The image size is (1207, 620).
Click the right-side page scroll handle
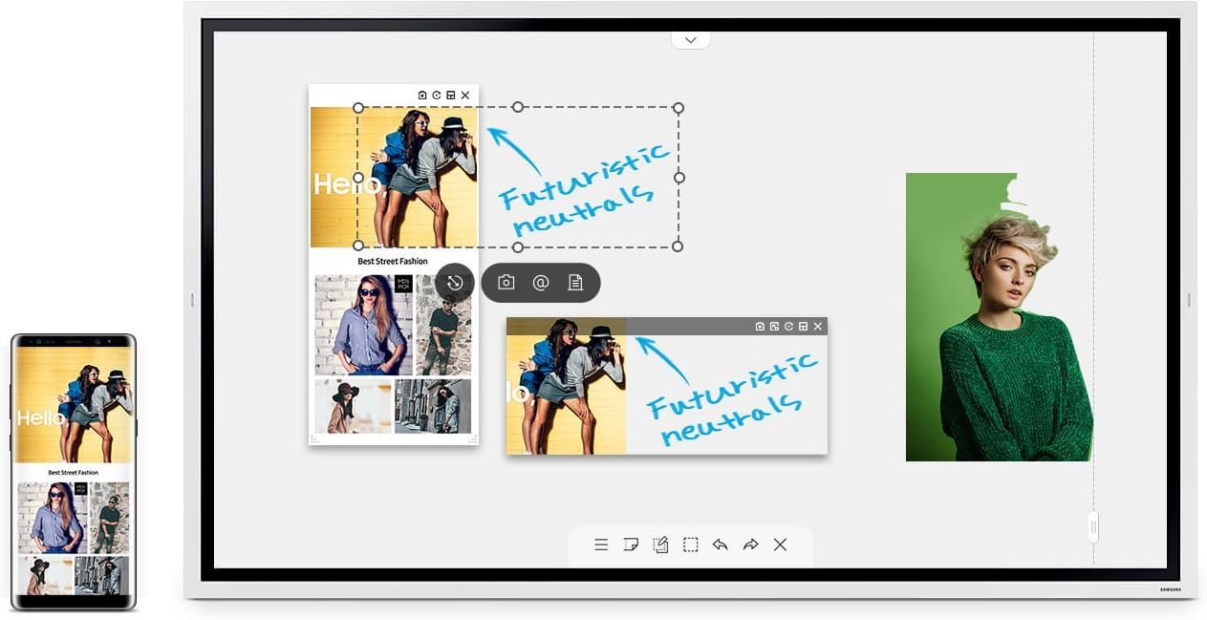point(1093,526)
